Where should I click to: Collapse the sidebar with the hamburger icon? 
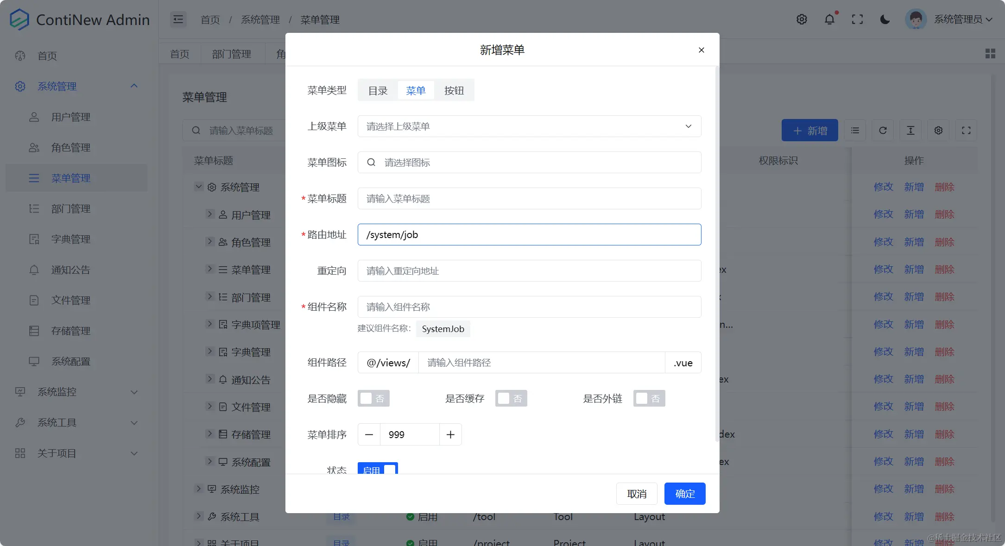pos(178,19)
